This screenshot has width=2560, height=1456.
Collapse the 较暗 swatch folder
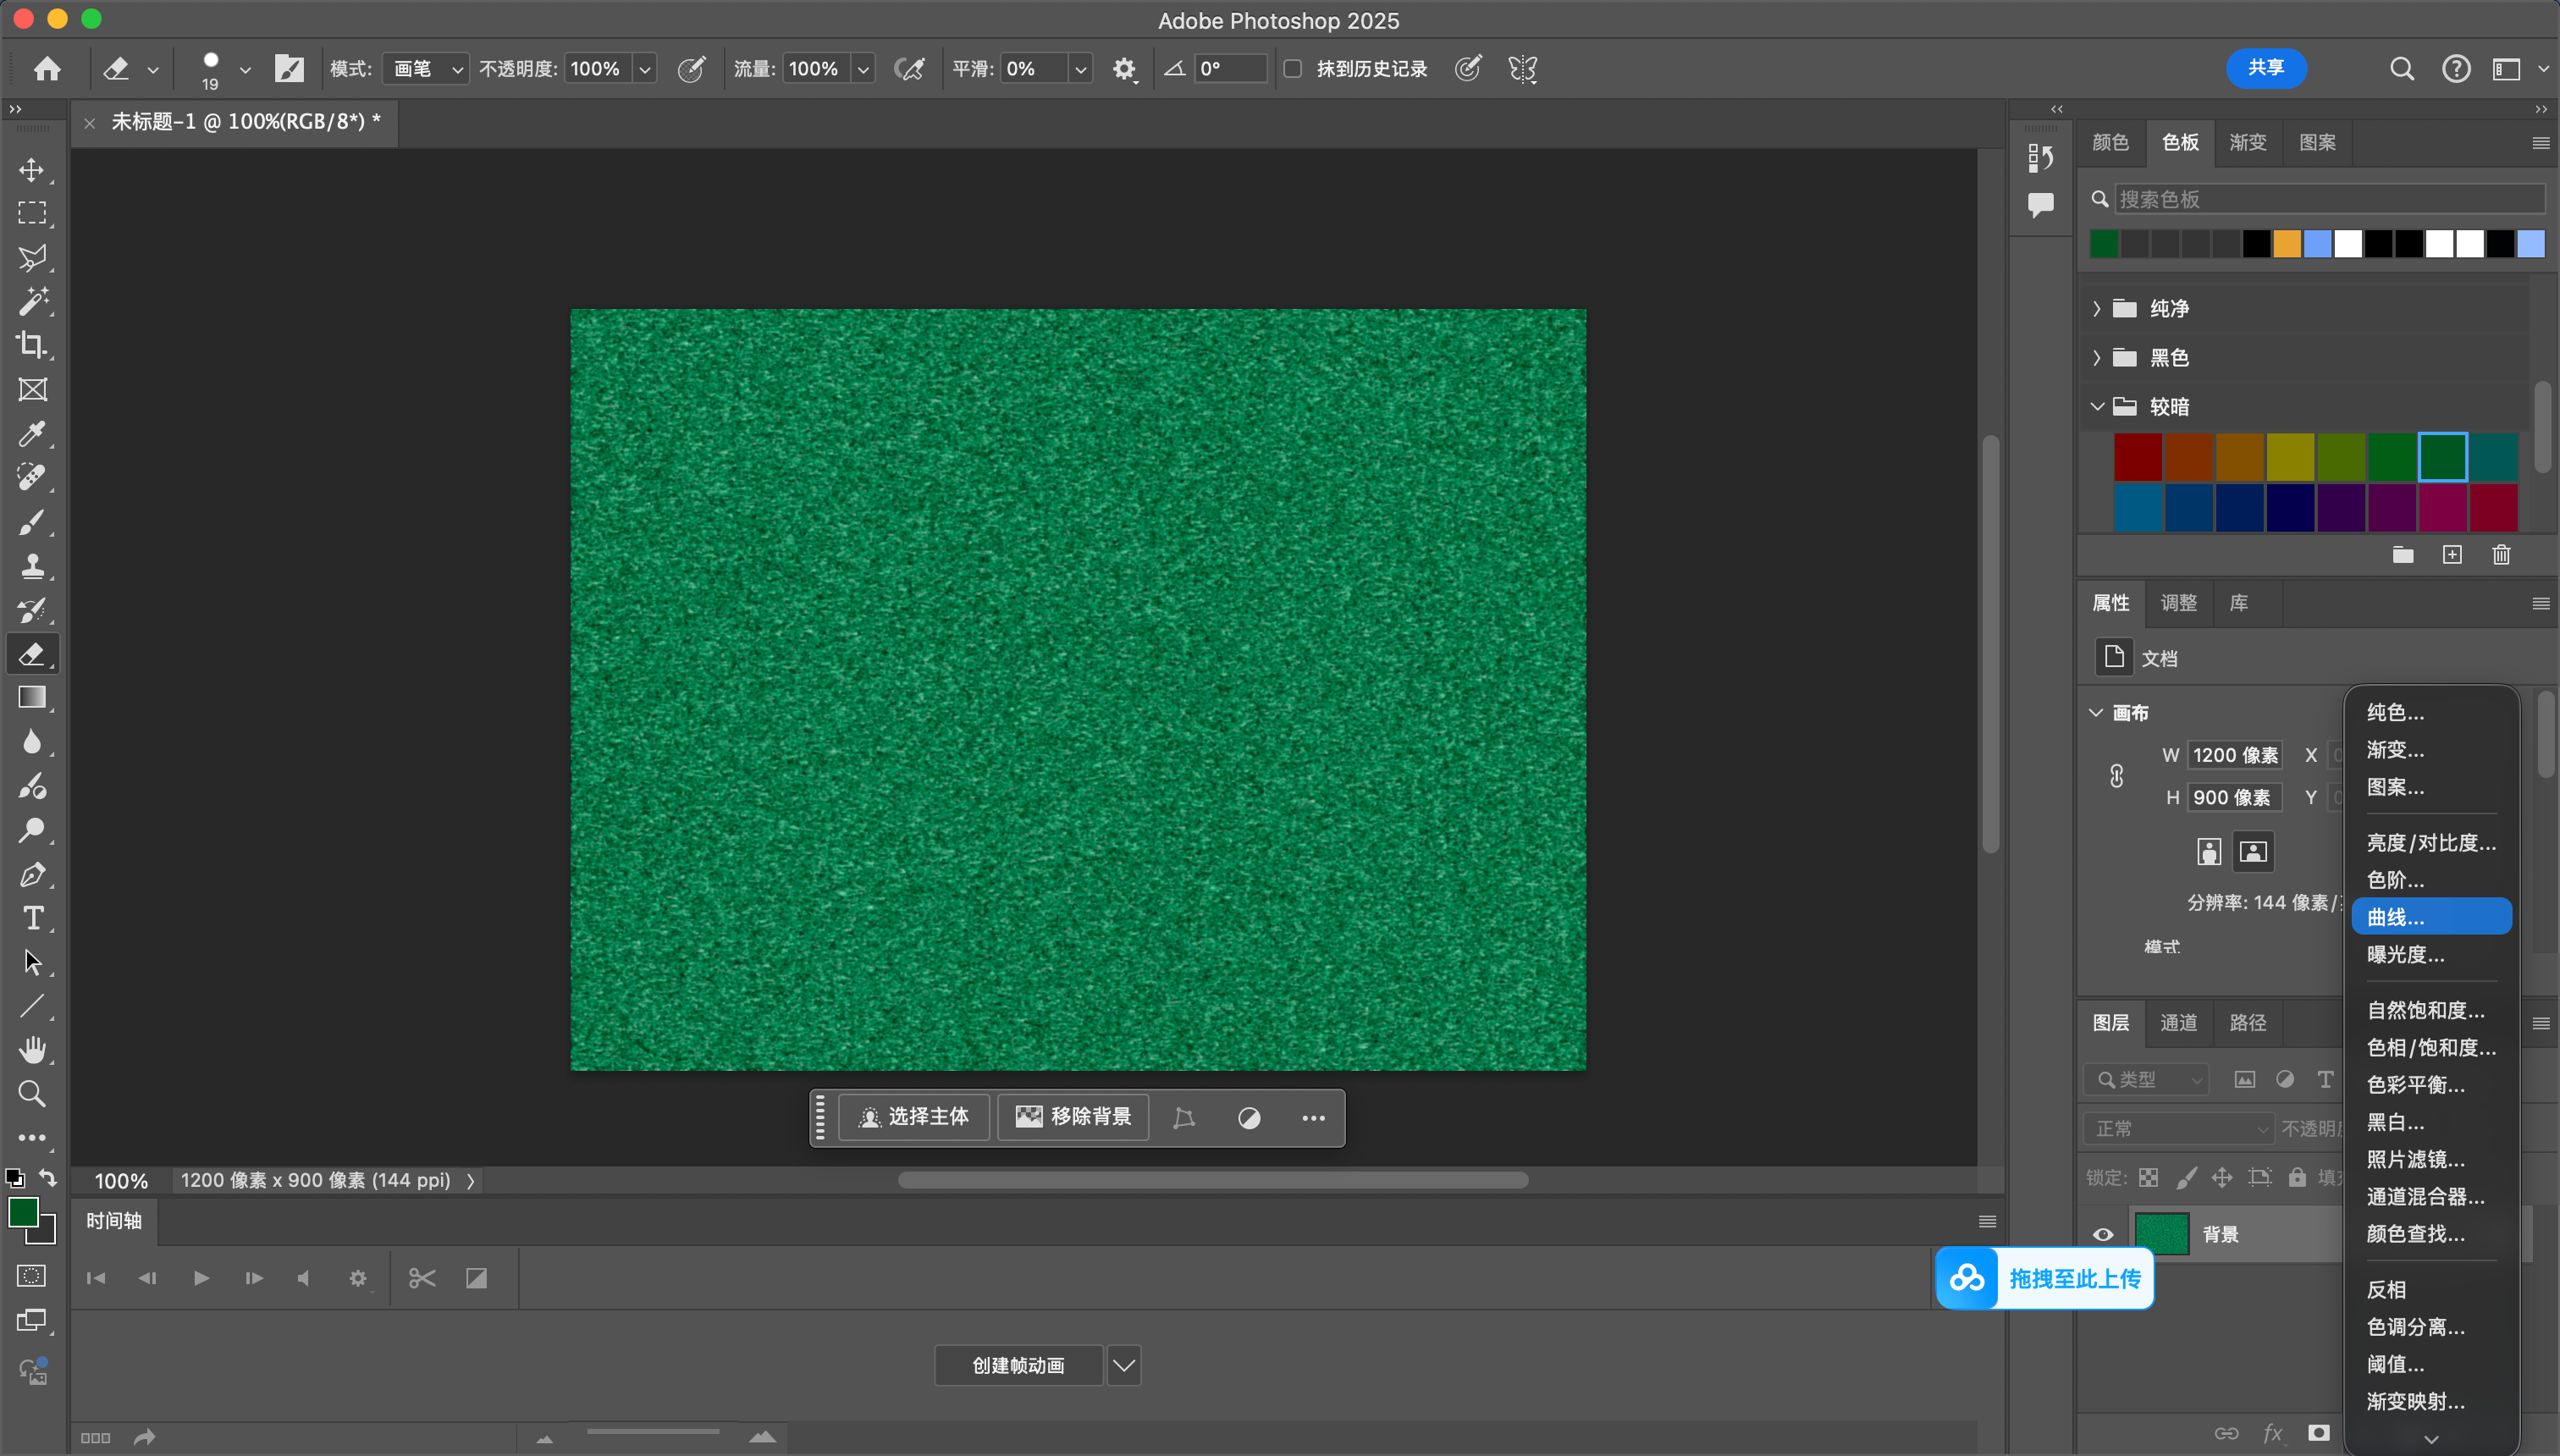[2097, 406]
